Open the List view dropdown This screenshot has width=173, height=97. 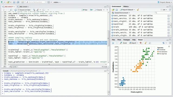click(164, 10)
